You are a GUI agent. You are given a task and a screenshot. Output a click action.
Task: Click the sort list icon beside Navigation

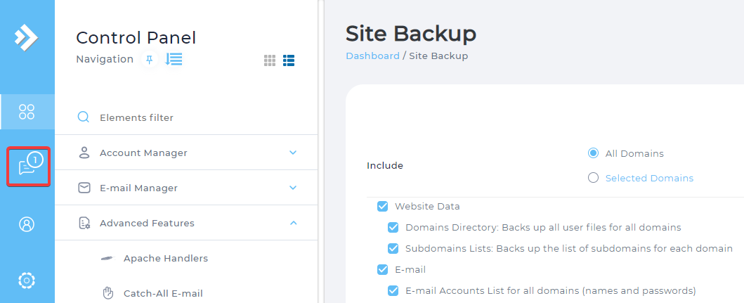tap(174, 59)
